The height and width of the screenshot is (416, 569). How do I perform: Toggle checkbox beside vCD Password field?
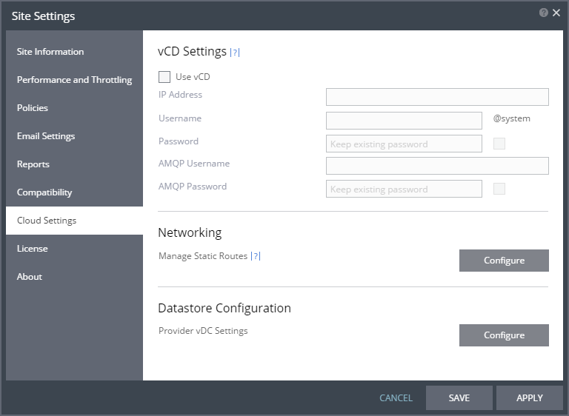coord(499,144)
